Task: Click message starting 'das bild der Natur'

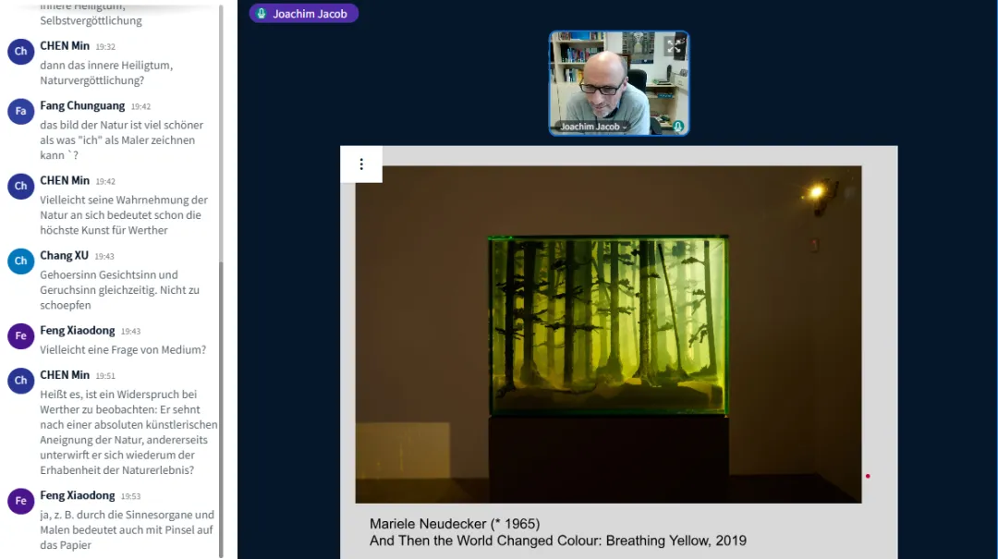Action: coord(122,140)
